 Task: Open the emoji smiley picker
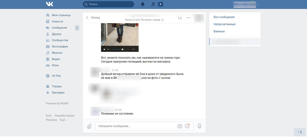click(x=187, y=126)
